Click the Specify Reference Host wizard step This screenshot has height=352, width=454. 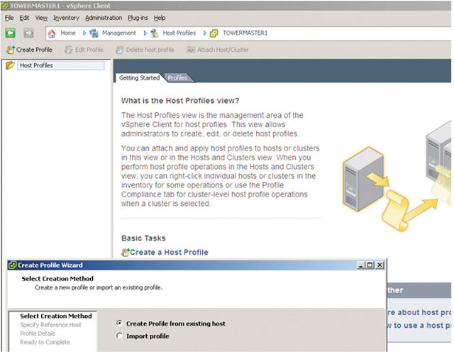click(x=50, y=325)
